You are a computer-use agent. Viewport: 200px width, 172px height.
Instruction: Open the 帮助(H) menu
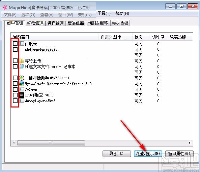coord(122,13)
